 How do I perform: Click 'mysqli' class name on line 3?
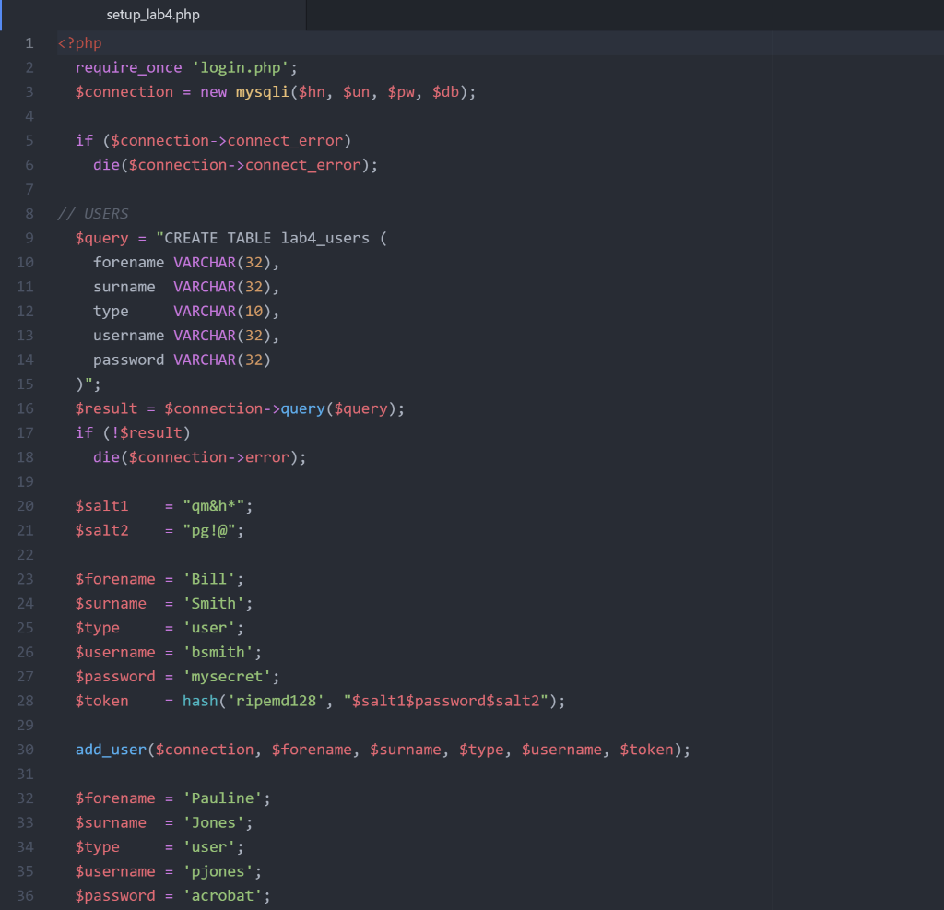[263, 92]
